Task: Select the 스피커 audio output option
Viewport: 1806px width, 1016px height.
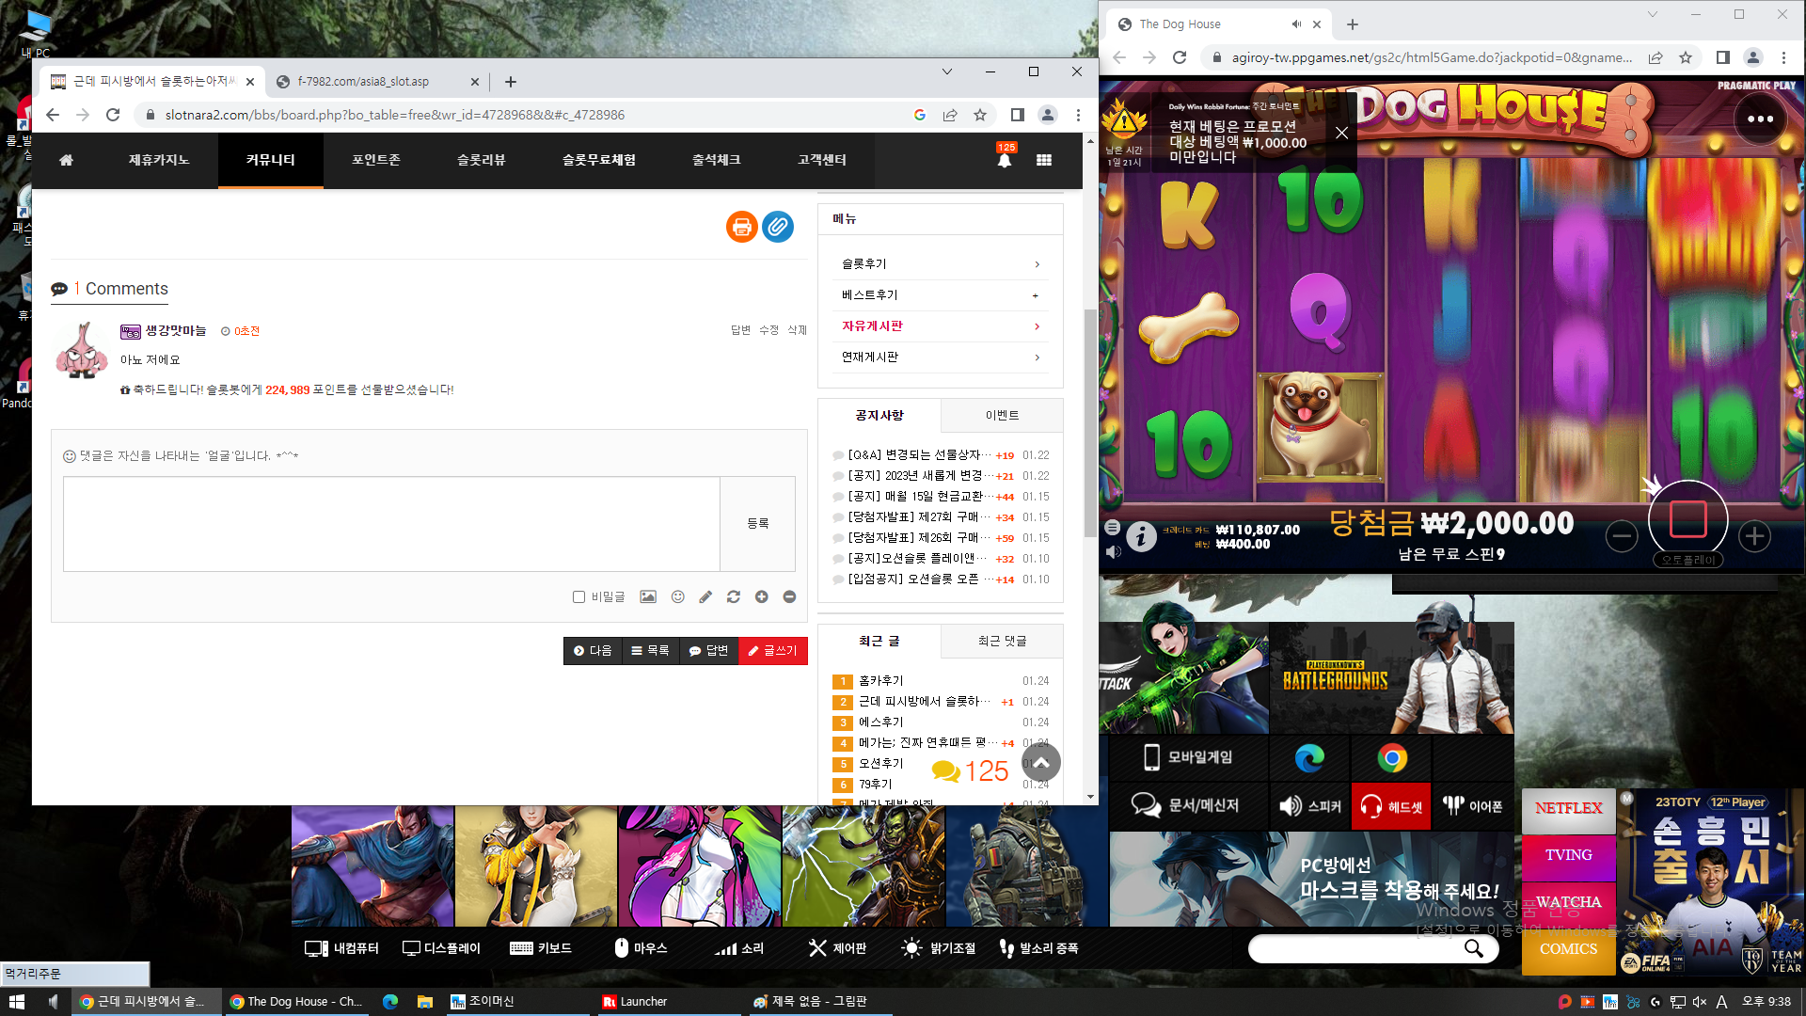Action: [1309, 806]
